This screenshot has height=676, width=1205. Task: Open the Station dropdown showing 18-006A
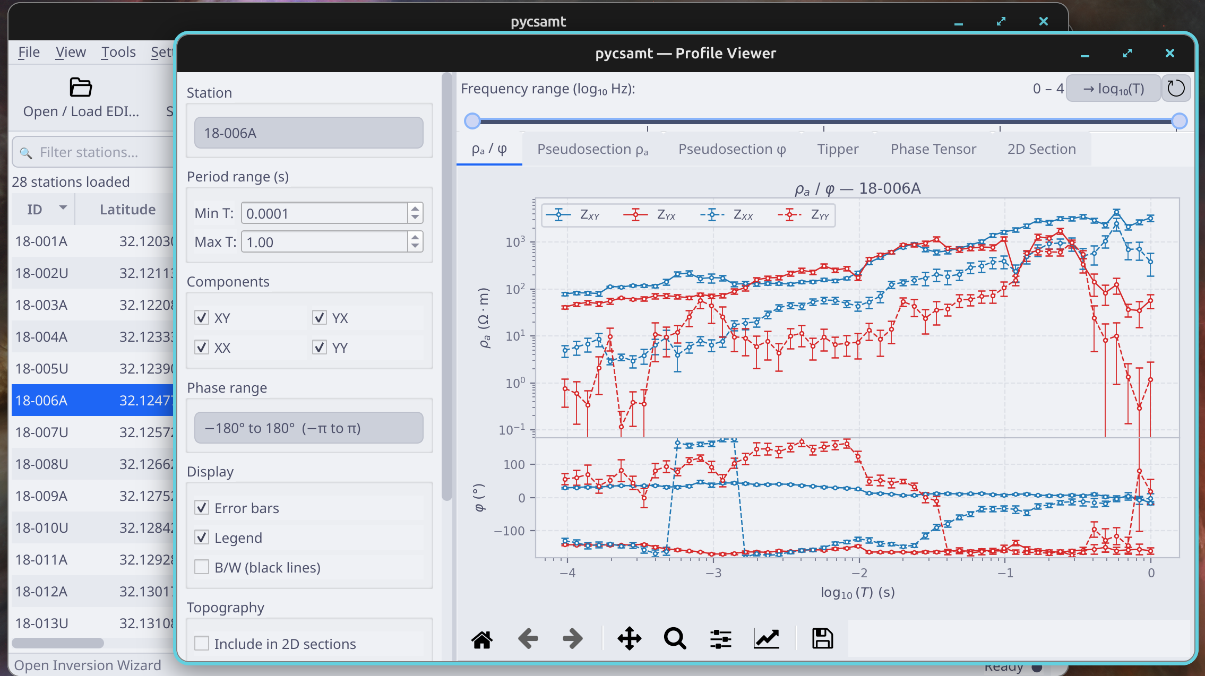tap(309, 133)
